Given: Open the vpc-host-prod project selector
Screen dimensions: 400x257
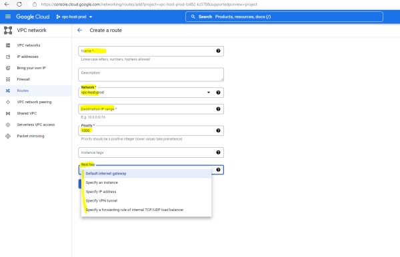Looking at the screenshot, I should 74,17.
